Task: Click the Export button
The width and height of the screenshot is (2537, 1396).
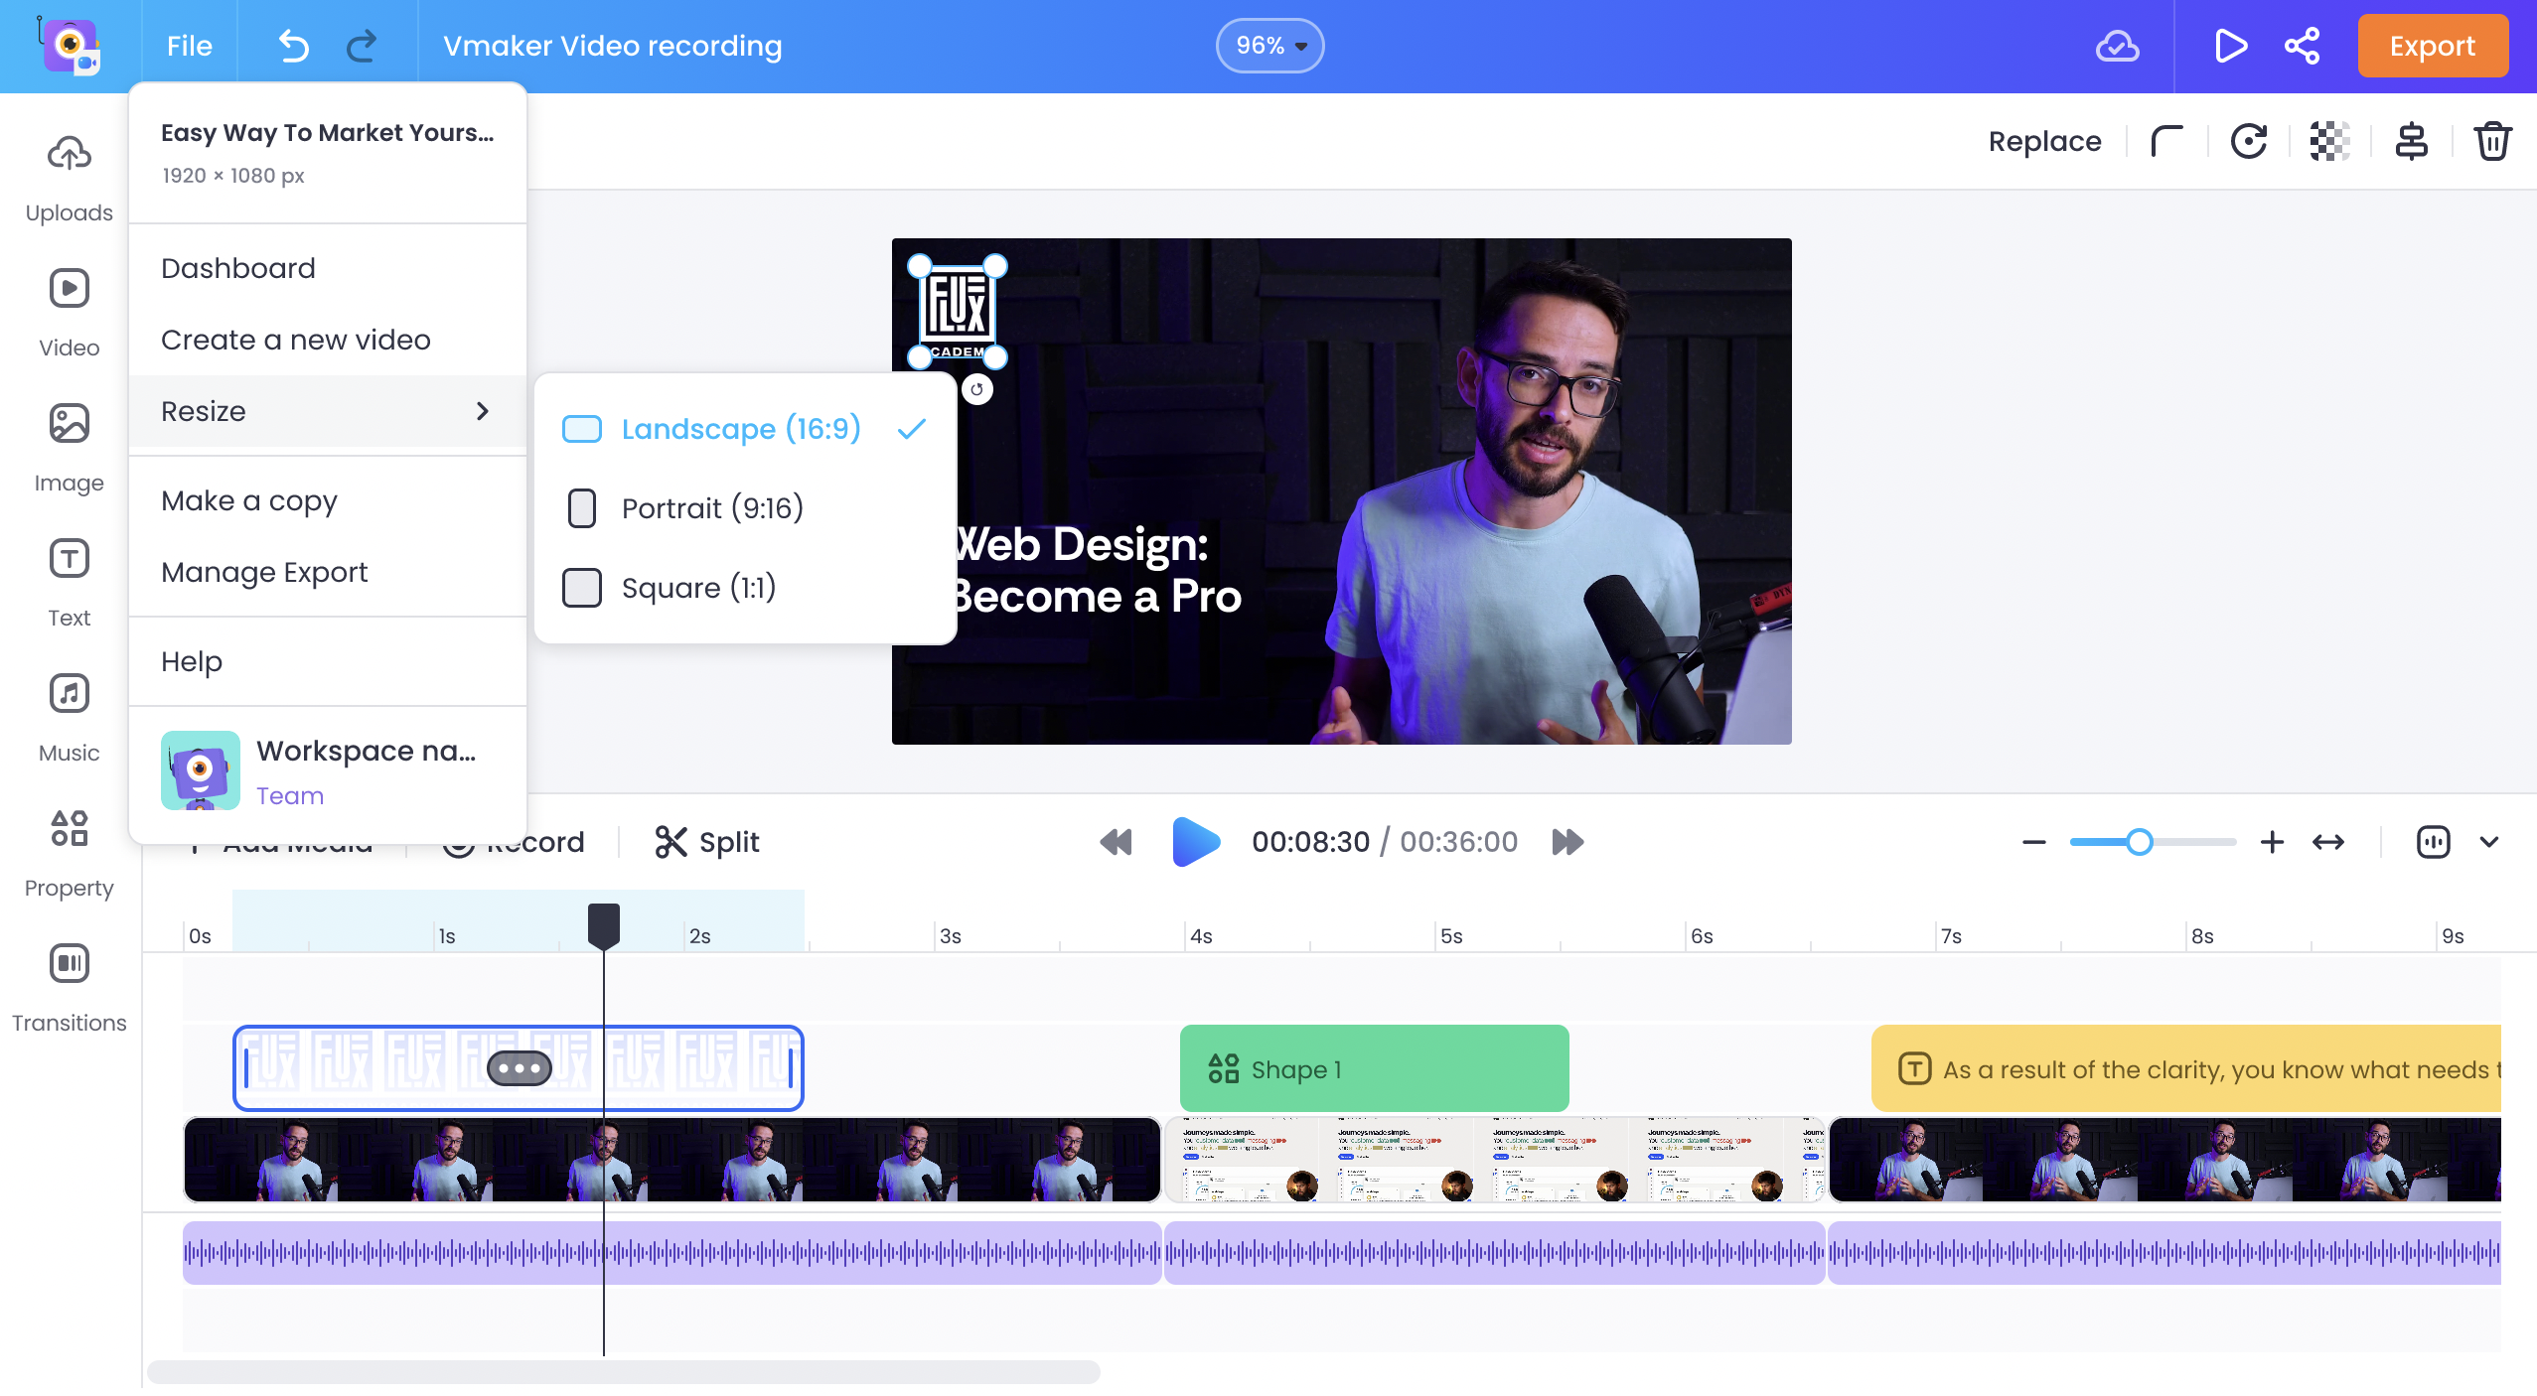Action: [2432, 47]
